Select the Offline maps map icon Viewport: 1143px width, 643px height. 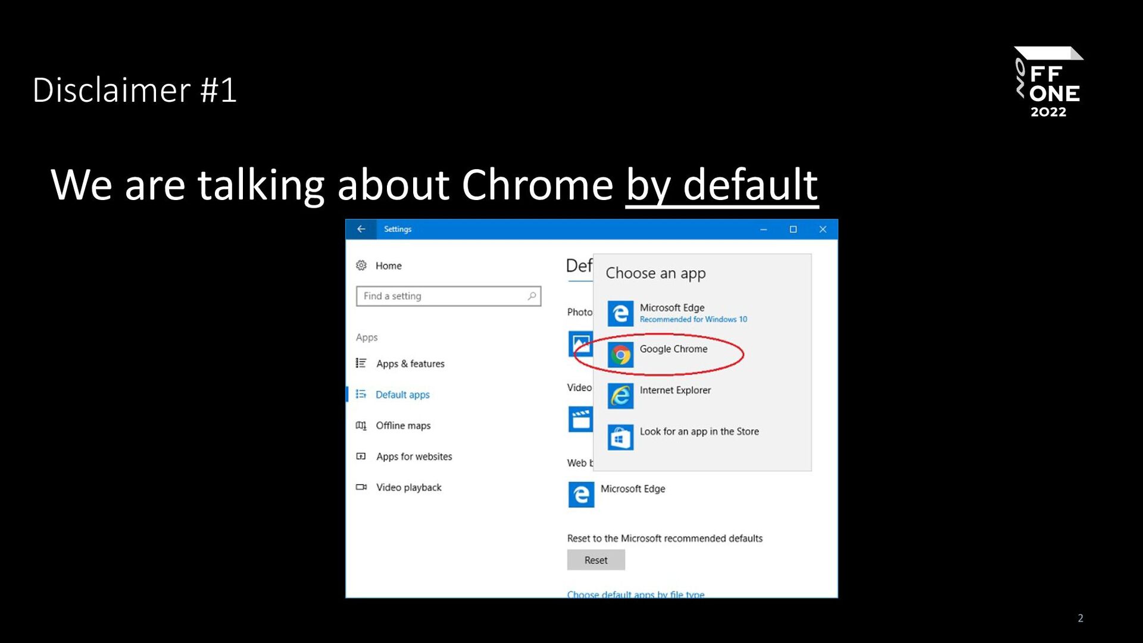361,425
